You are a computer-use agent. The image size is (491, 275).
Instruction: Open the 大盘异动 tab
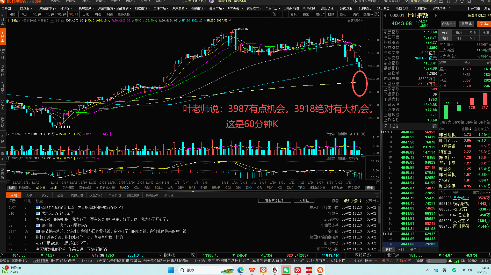pyautogui.click(x=96, y=195)
